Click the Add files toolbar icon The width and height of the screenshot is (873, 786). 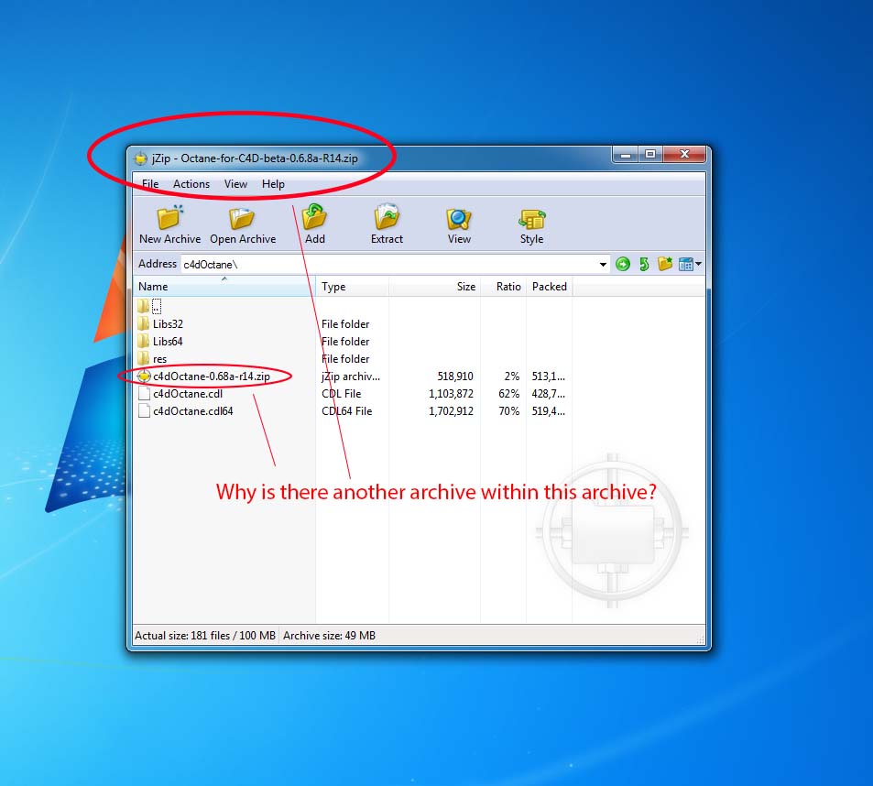pyautogui.click(x=314, y=217)
